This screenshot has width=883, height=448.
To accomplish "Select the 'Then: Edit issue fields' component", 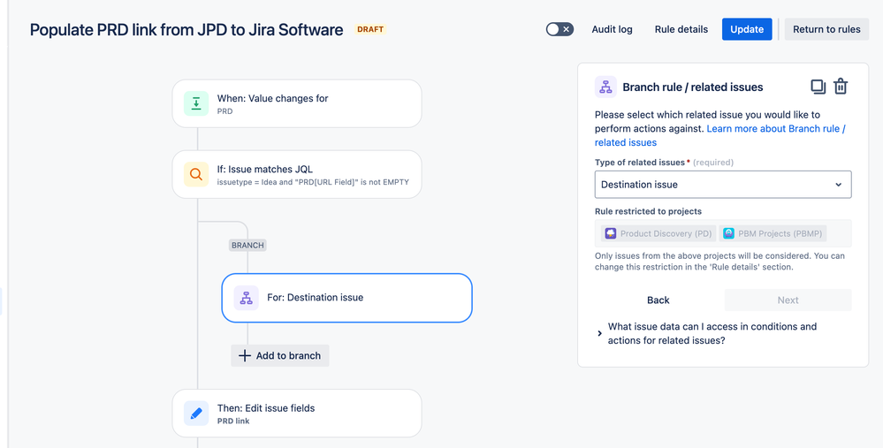I will click(297, 414).
